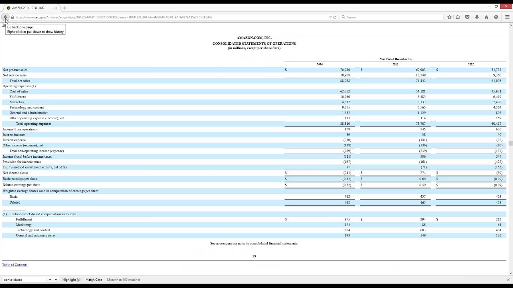This screenshot has height=288, width=513.
Task: Click 2013 net income value 274
Action: (x=423, y=173)
